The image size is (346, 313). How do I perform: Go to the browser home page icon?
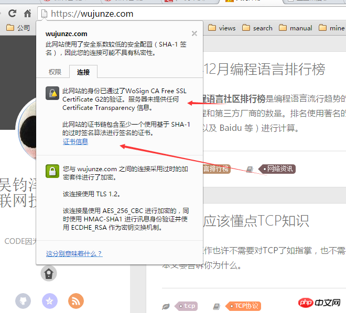click(x=27, y=14)
